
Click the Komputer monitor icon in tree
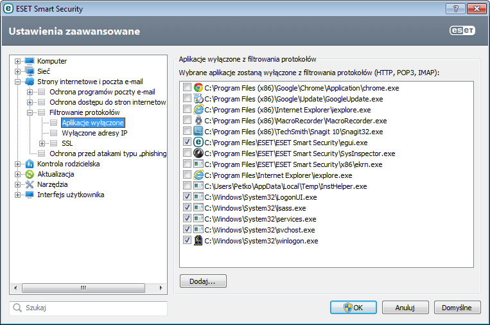[x=30, y=61]
